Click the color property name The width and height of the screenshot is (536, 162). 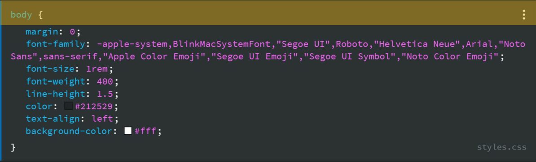coord(39,106)
